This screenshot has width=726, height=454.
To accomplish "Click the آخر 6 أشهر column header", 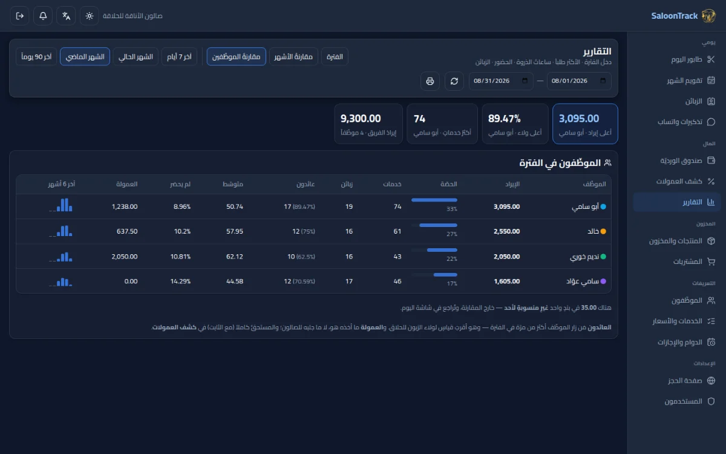I will 61,184.
